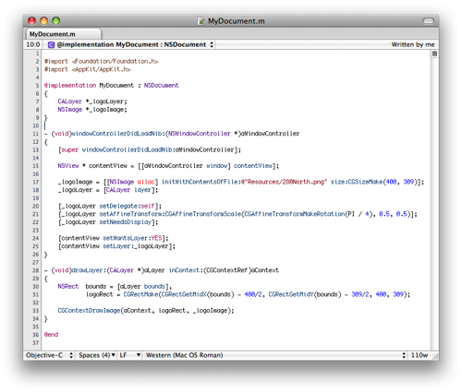
Task: Click the Written by me label
Action: pos(413,44)
